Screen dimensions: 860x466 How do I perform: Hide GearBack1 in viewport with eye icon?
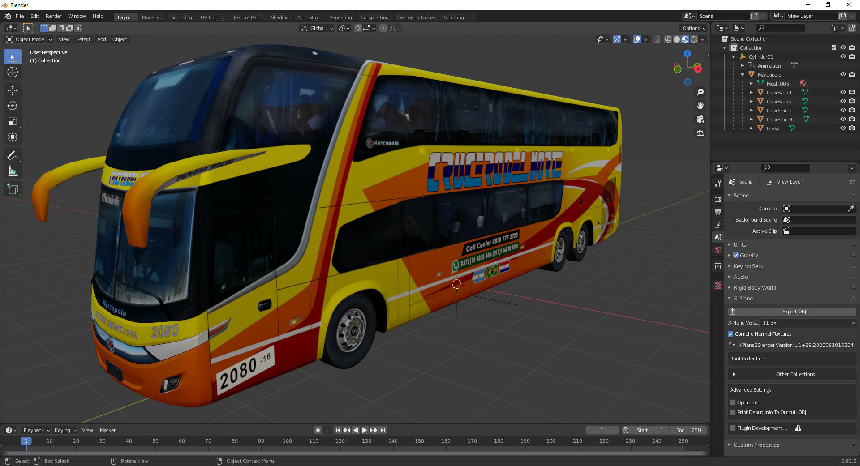[843, 93]
